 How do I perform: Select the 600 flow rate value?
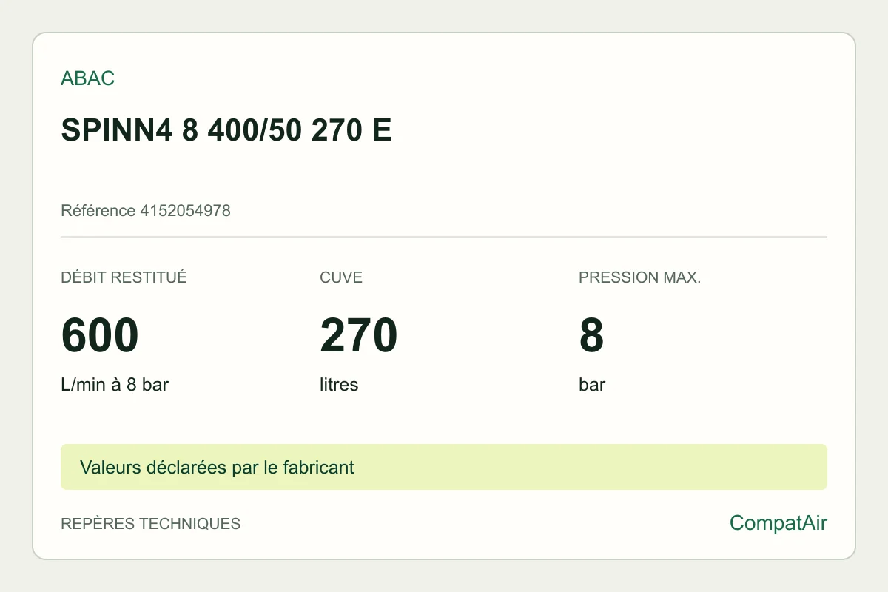tap(100, 335)
